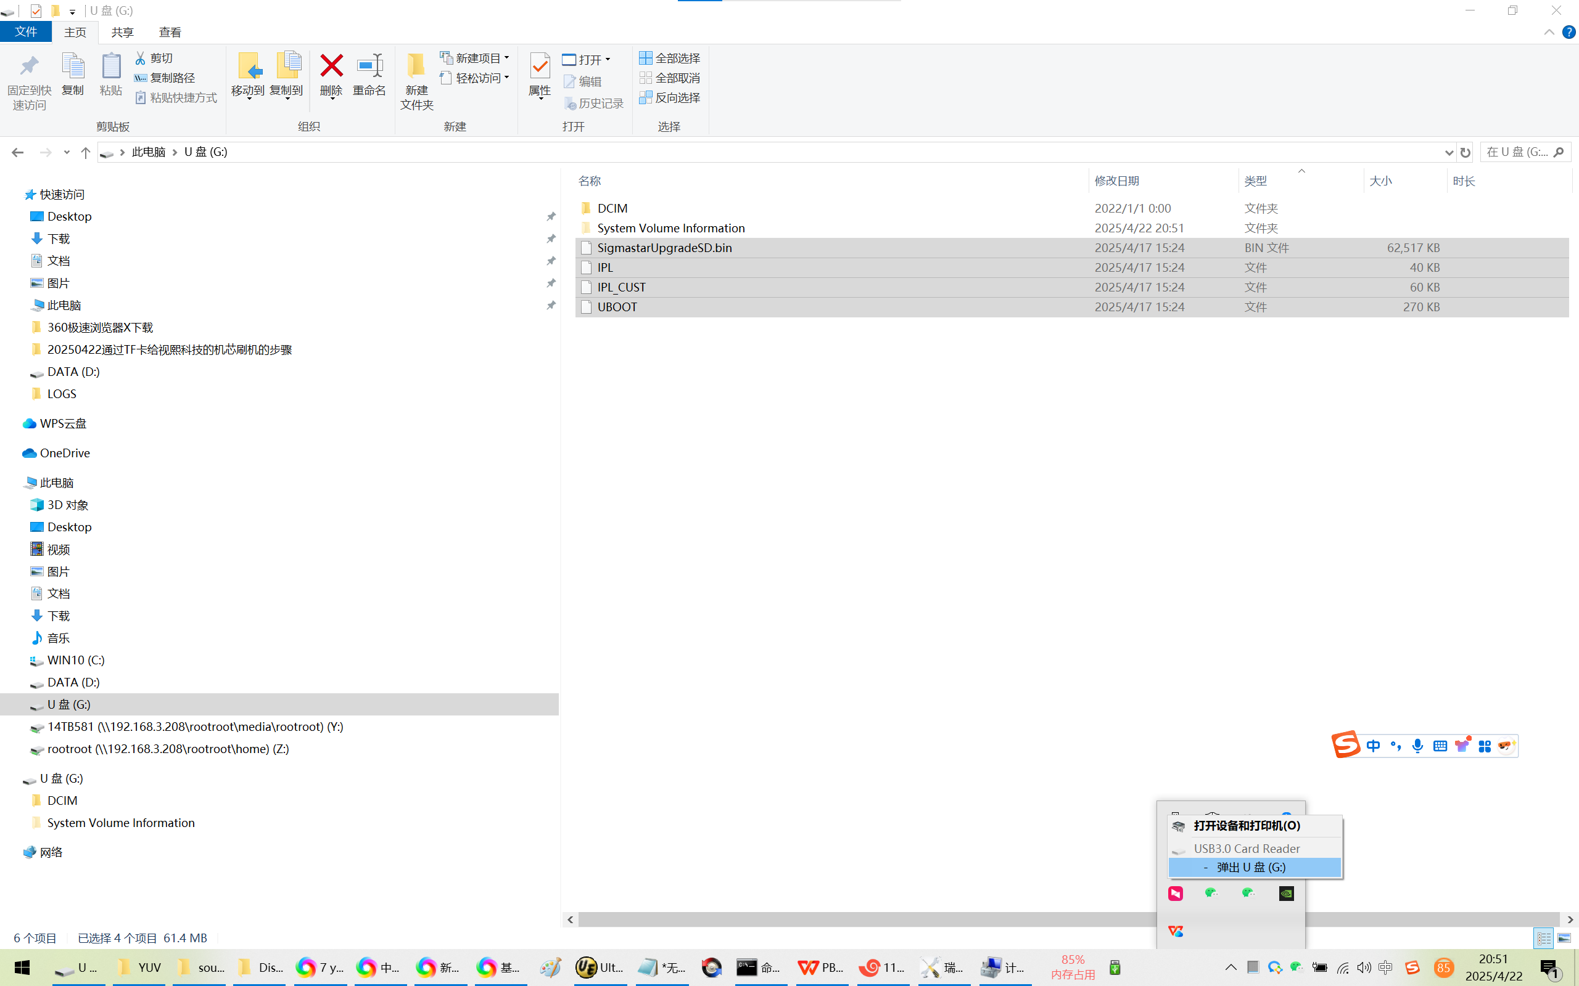The width and height of the screenshot is (1579, 986).
Task: Click Select All in ribbon
Action: (x=669, y=58)
